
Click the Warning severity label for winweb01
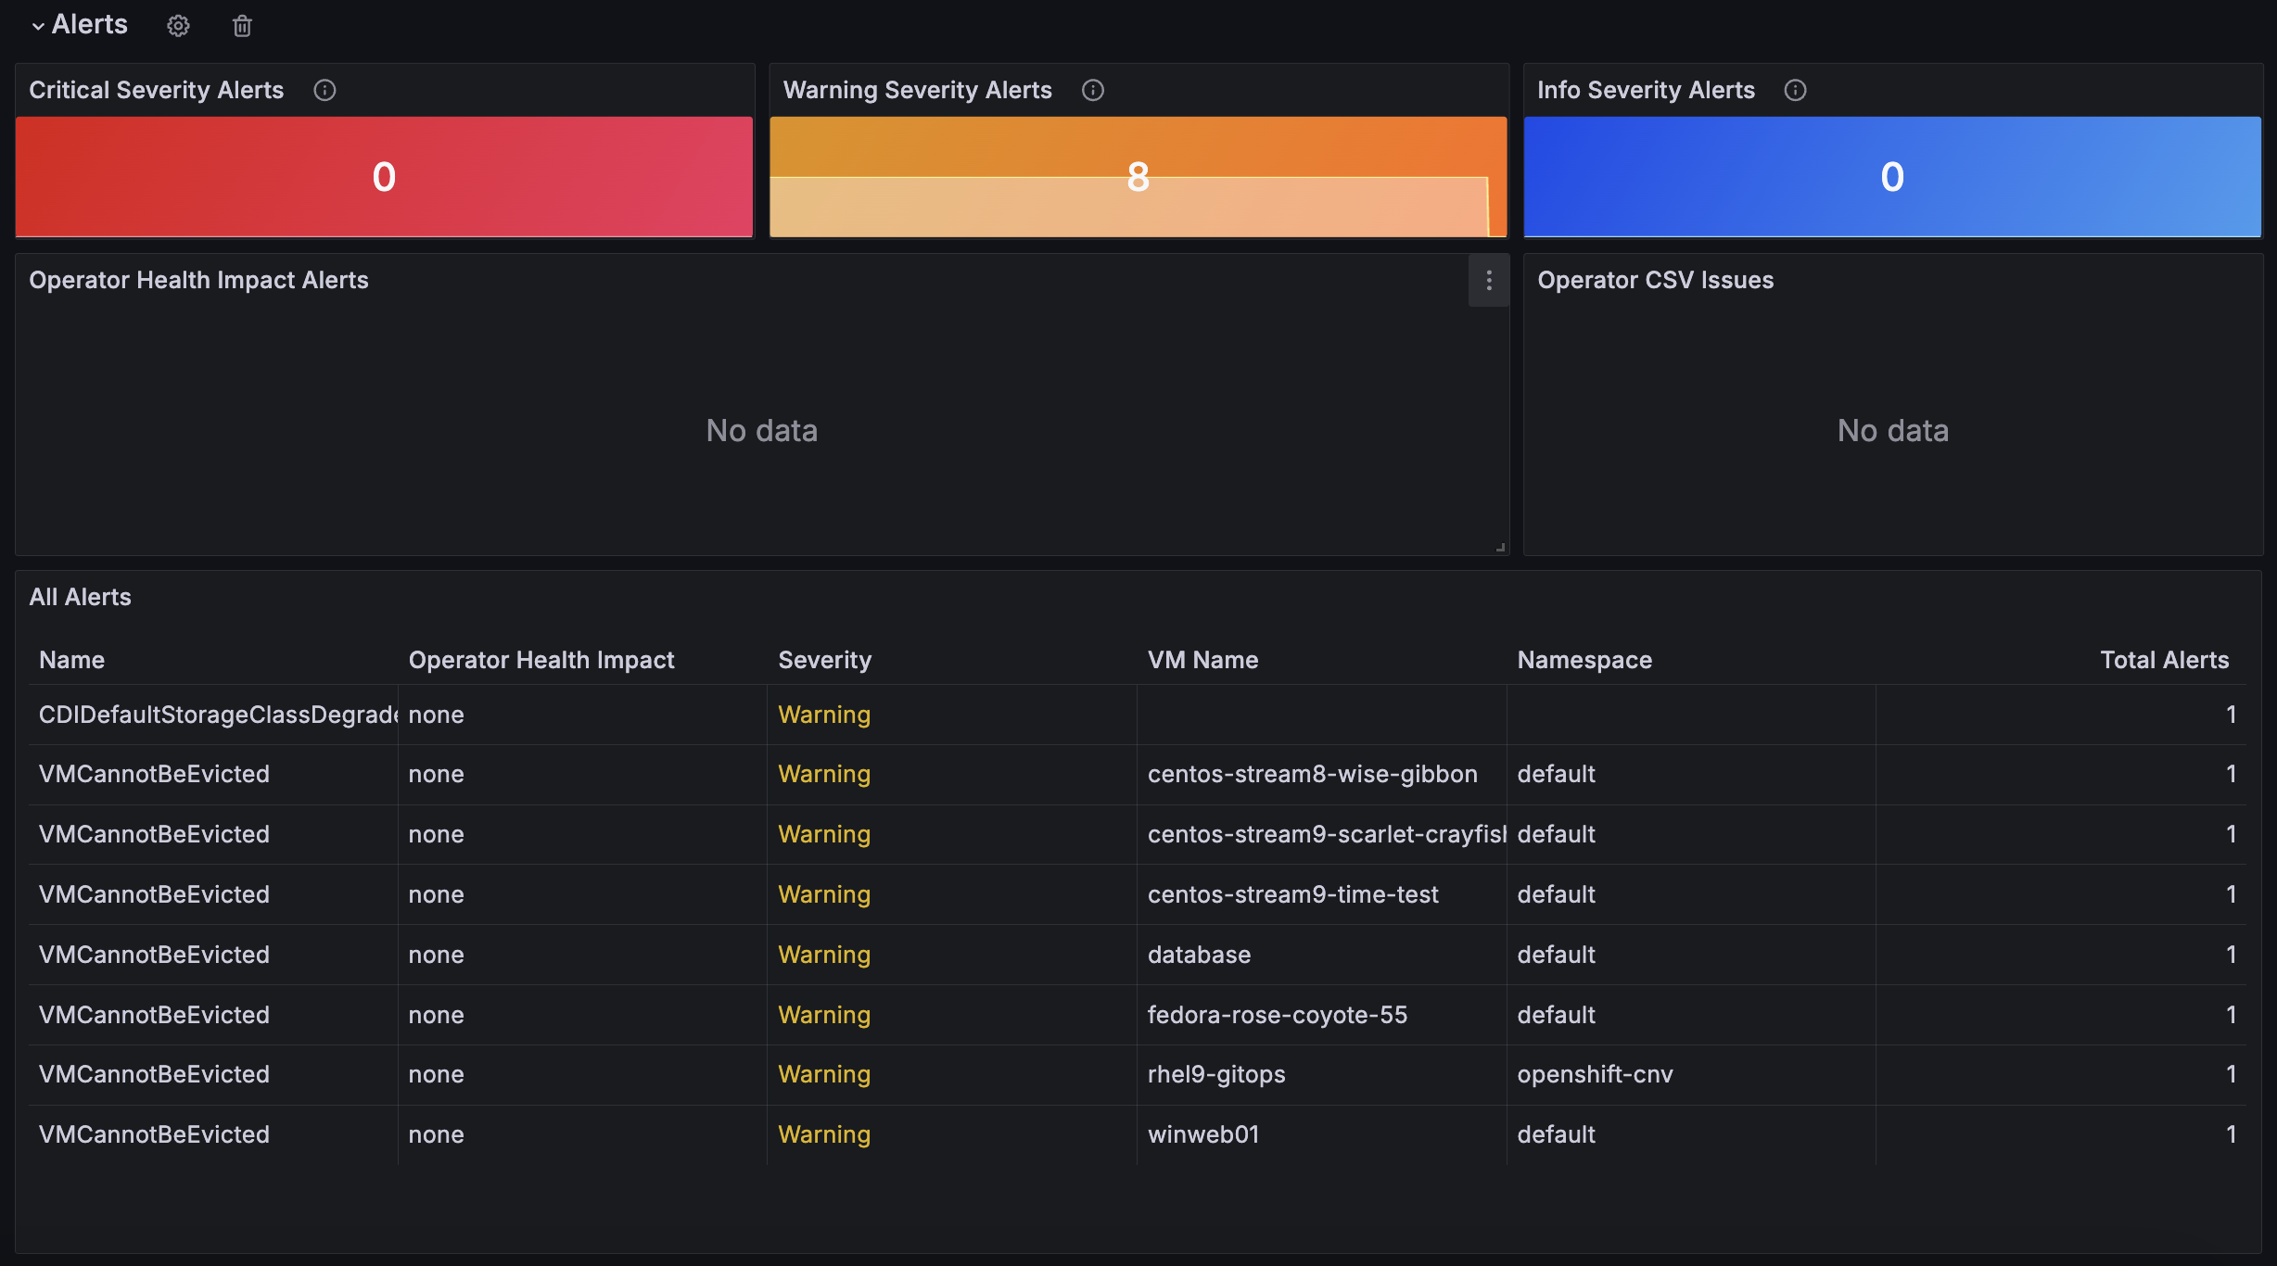[x=822, y=1132]
